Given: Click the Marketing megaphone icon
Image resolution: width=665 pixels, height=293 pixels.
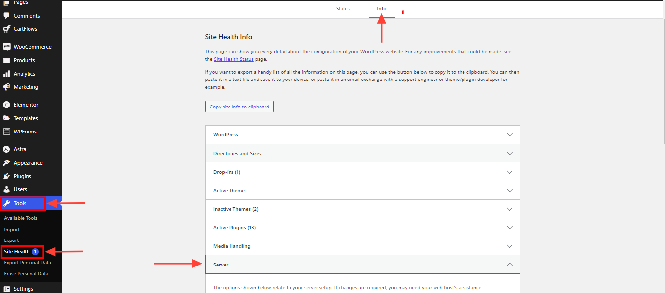Looking at the screenshot, I should pyautogui.click(x=6, y=87).
